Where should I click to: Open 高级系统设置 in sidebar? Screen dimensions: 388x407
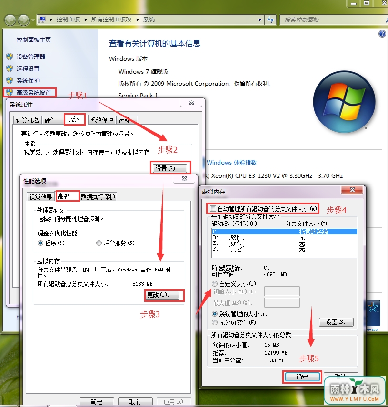point(34,92)
